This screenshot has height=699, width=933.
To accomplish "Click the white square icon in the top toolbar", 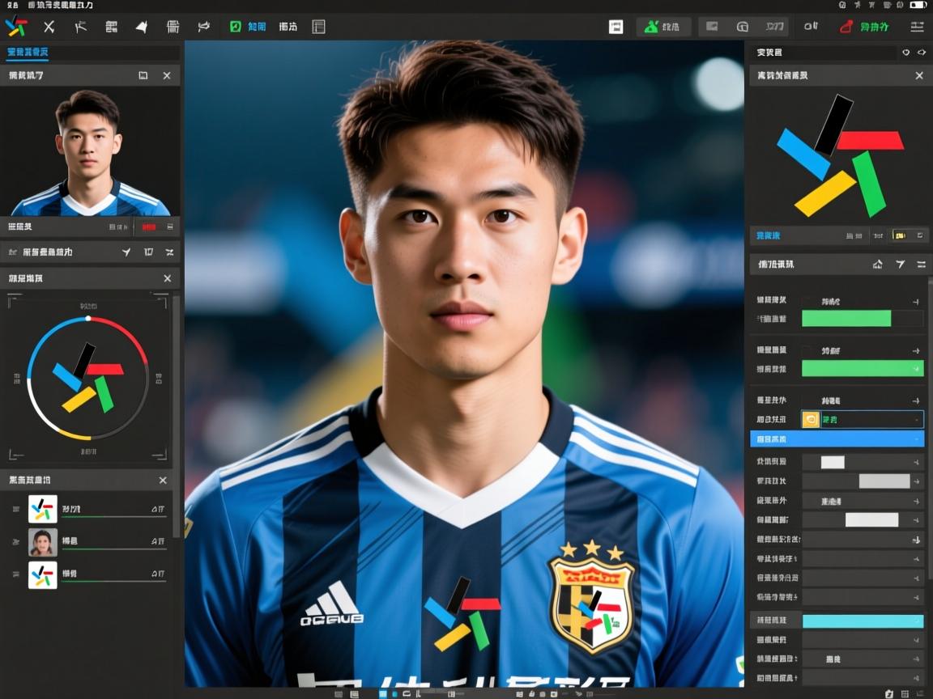I will [616, 27].
